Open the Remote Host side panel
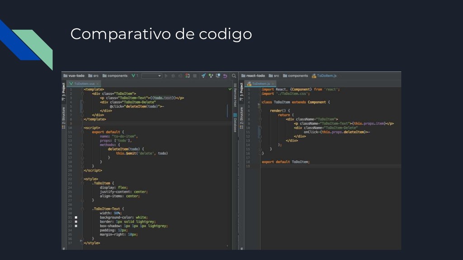This screenshot has width=463, height=260. (235, 95)
